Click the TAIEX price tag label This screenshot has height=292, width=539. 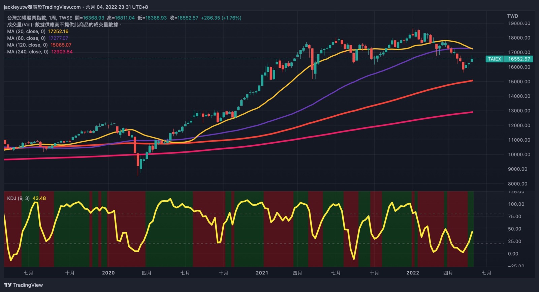(495, 59)
